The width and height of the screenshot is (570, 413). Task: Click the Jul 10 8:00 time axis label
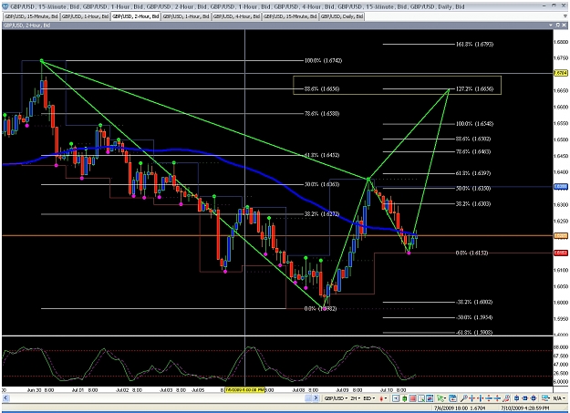tap(392, 390)
